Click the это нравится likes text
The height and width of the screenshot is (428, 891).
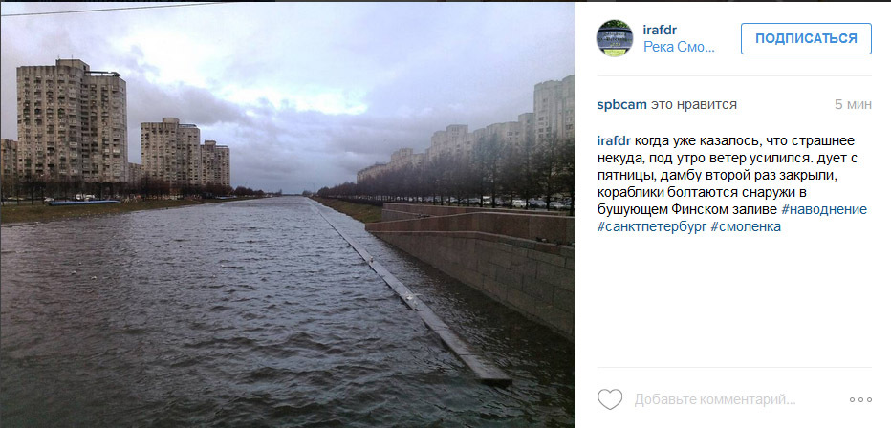click(693, 104)
